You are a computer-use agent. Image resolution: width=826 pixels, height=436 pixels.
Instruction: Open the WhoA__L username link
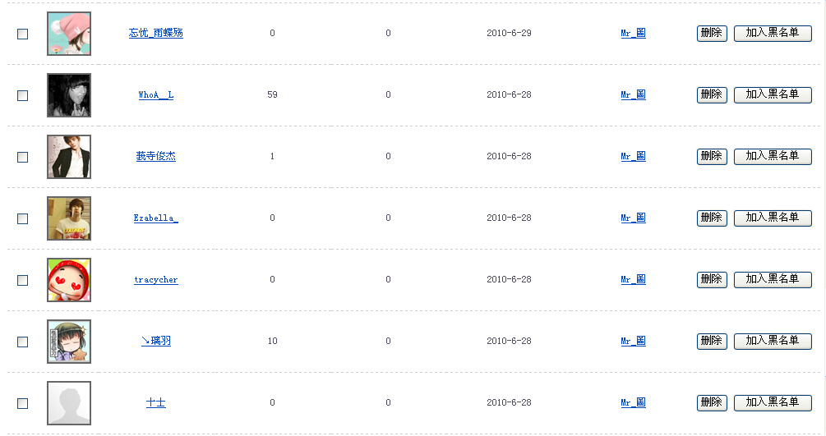[156, 95]
